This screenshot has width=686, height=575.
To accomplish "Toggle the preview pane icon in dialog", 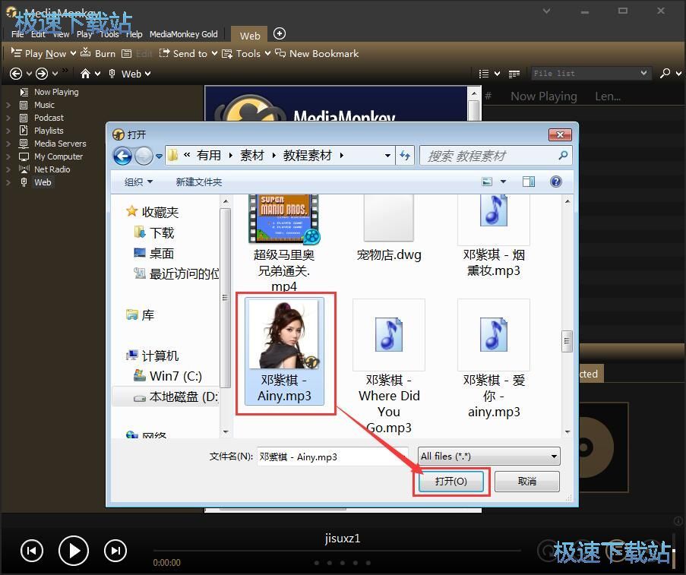I will 528,182.
